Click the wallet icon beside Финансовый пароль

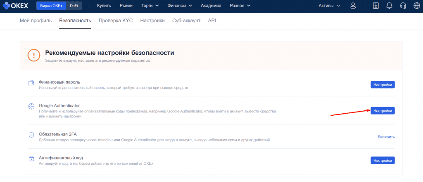pos(31,82)
